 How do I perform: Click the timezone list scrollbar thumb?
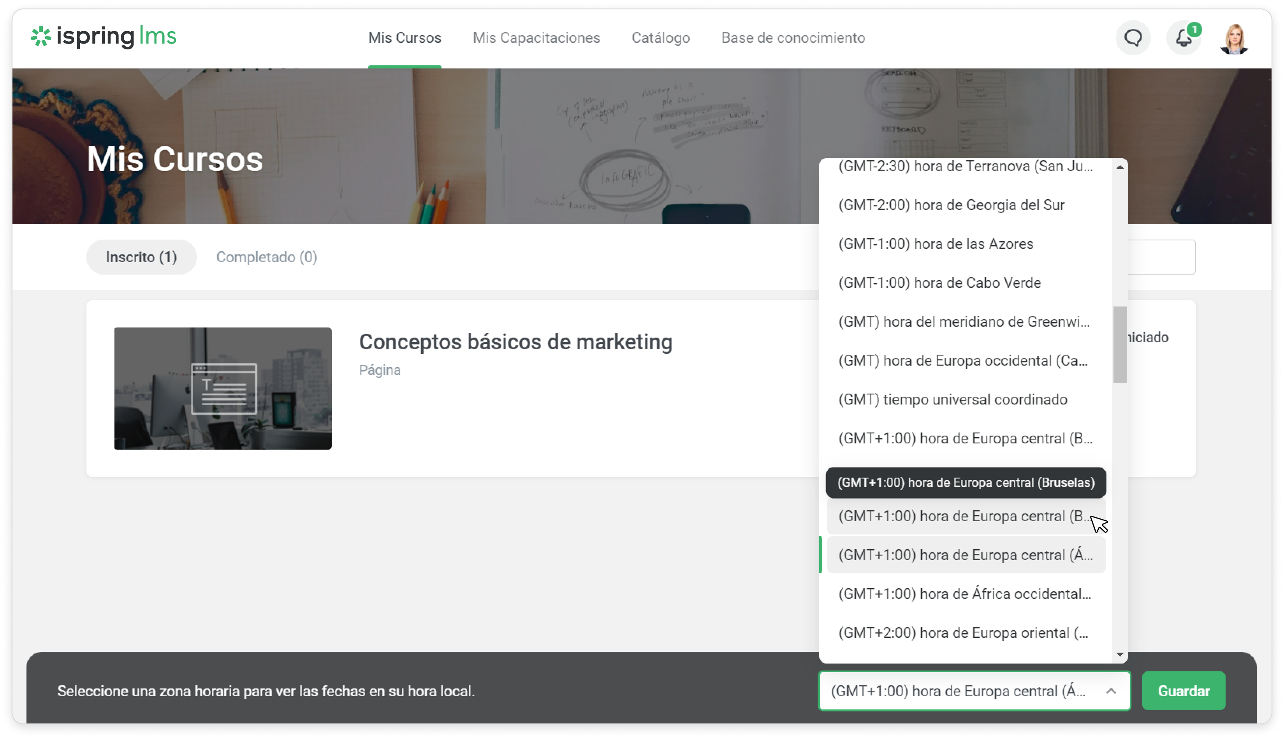[x=1119, y=345]
